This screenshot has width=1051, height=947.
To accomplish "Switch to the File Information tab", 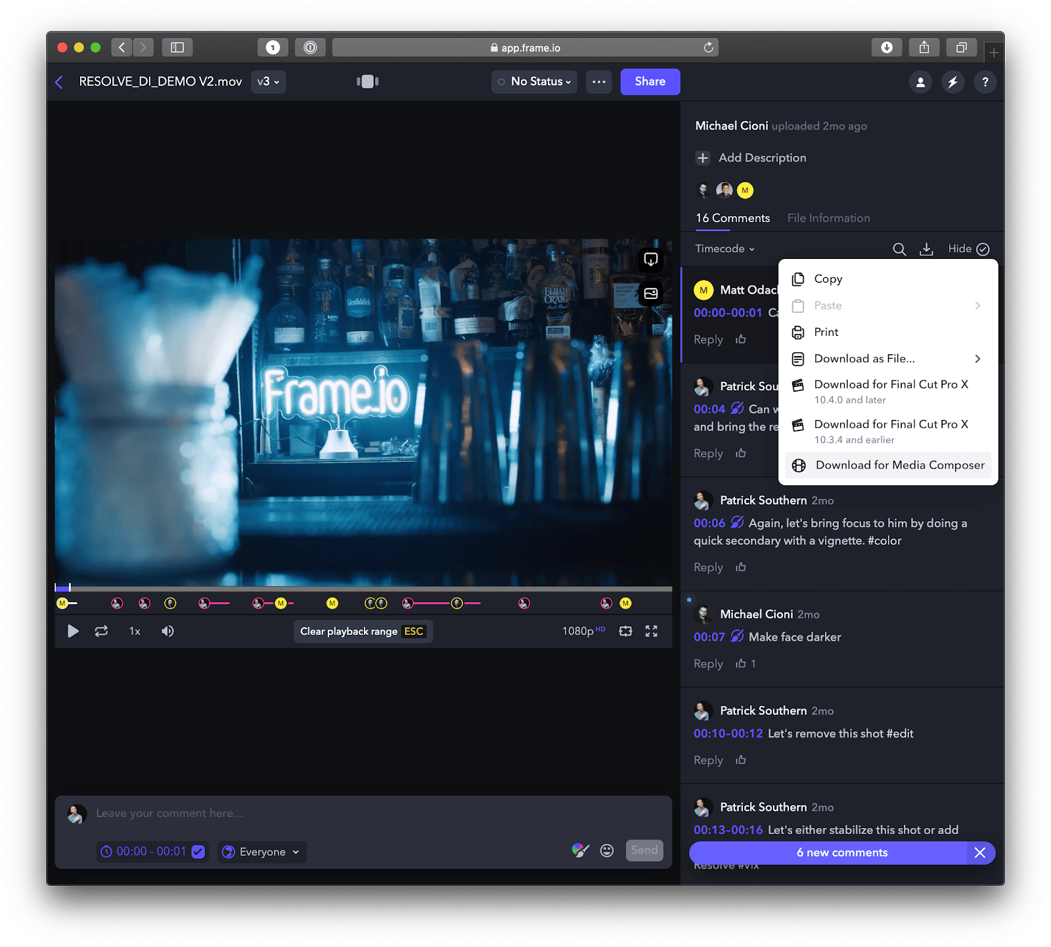I will pyautogui.click(x=828, y=218).
